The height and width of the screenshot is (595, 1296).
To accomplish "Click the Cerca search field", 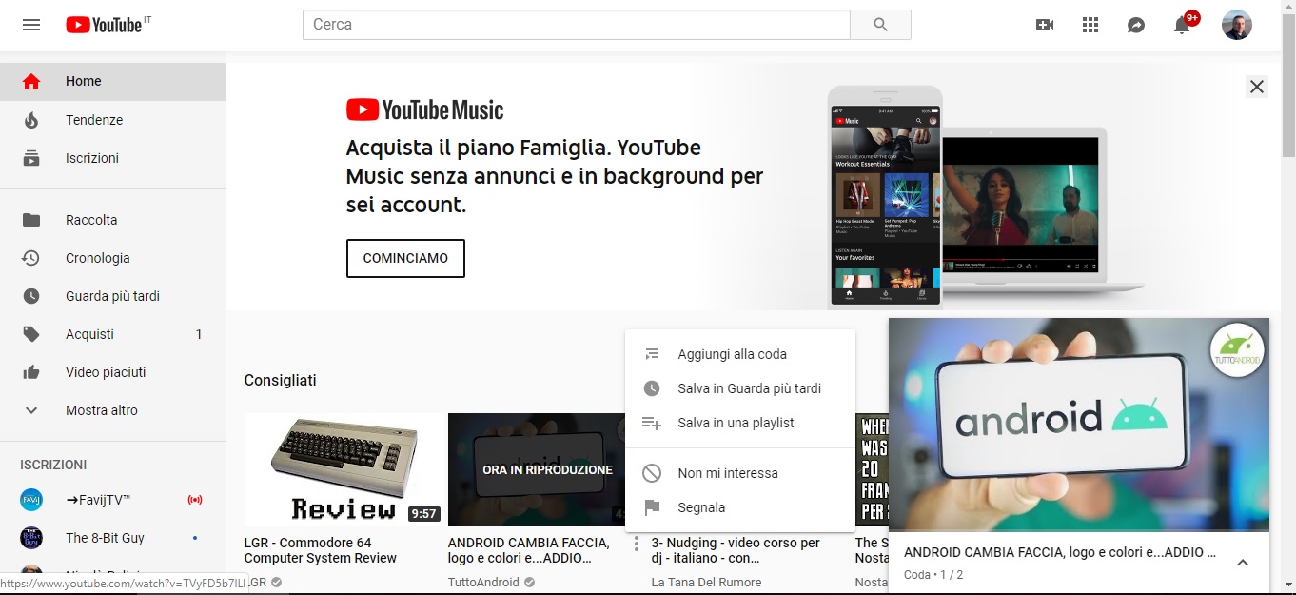I will pyautogui.click(x=576, y=25).
